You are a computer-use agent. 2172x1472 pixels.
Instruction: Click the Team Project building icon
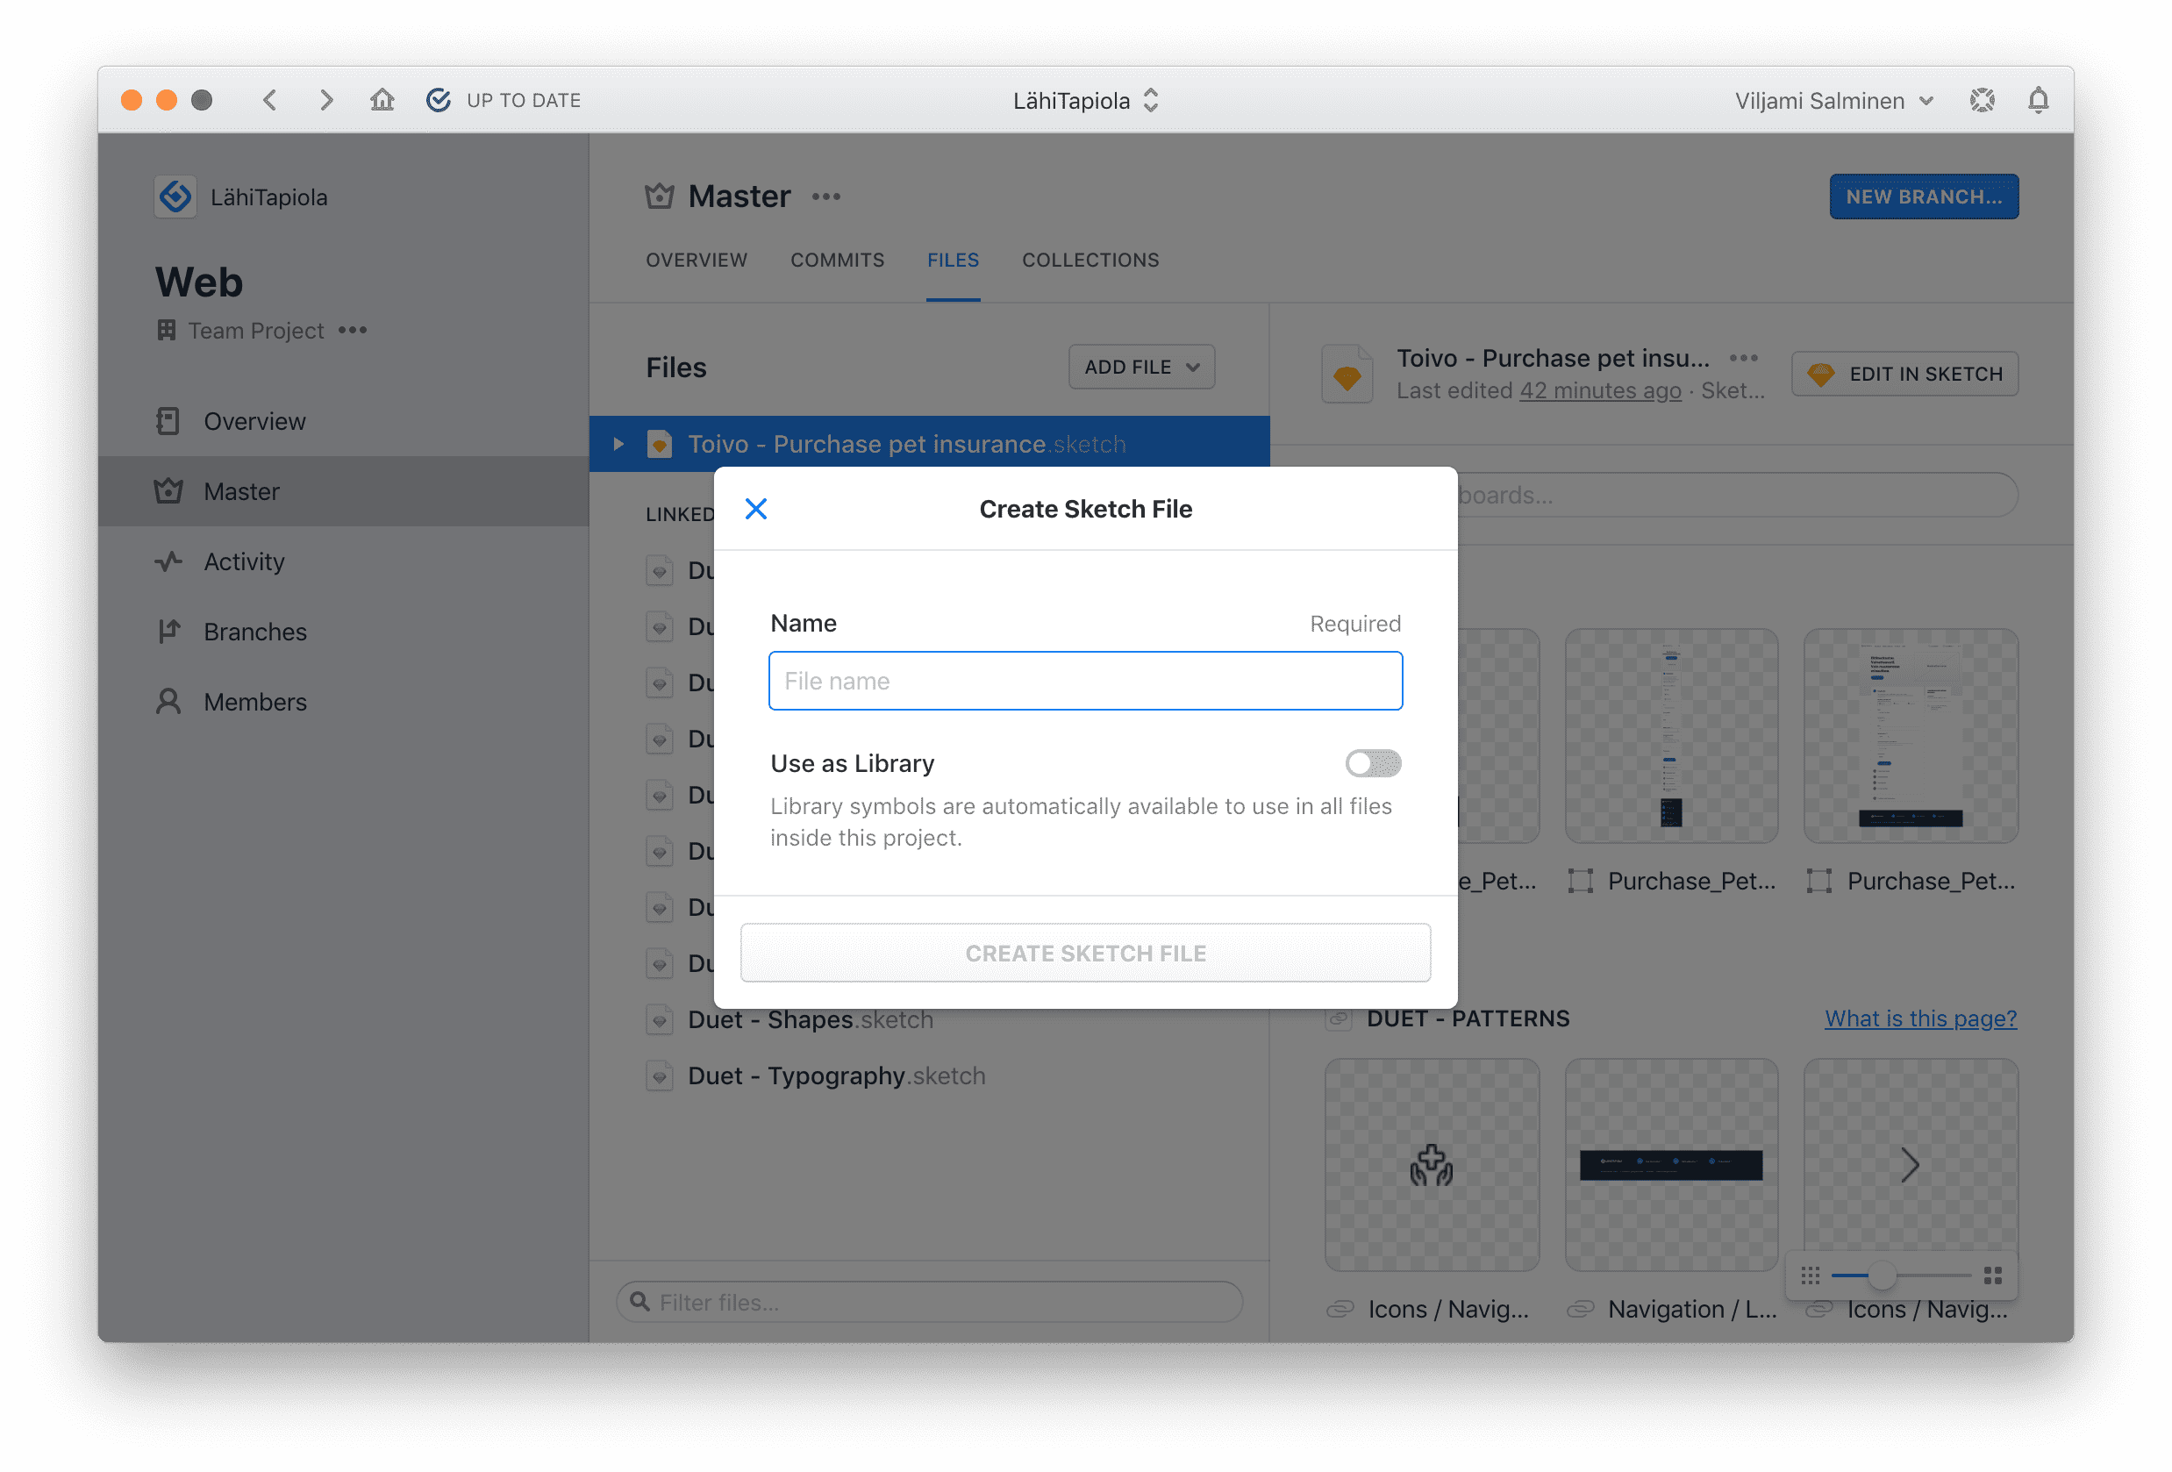(167, 330)
